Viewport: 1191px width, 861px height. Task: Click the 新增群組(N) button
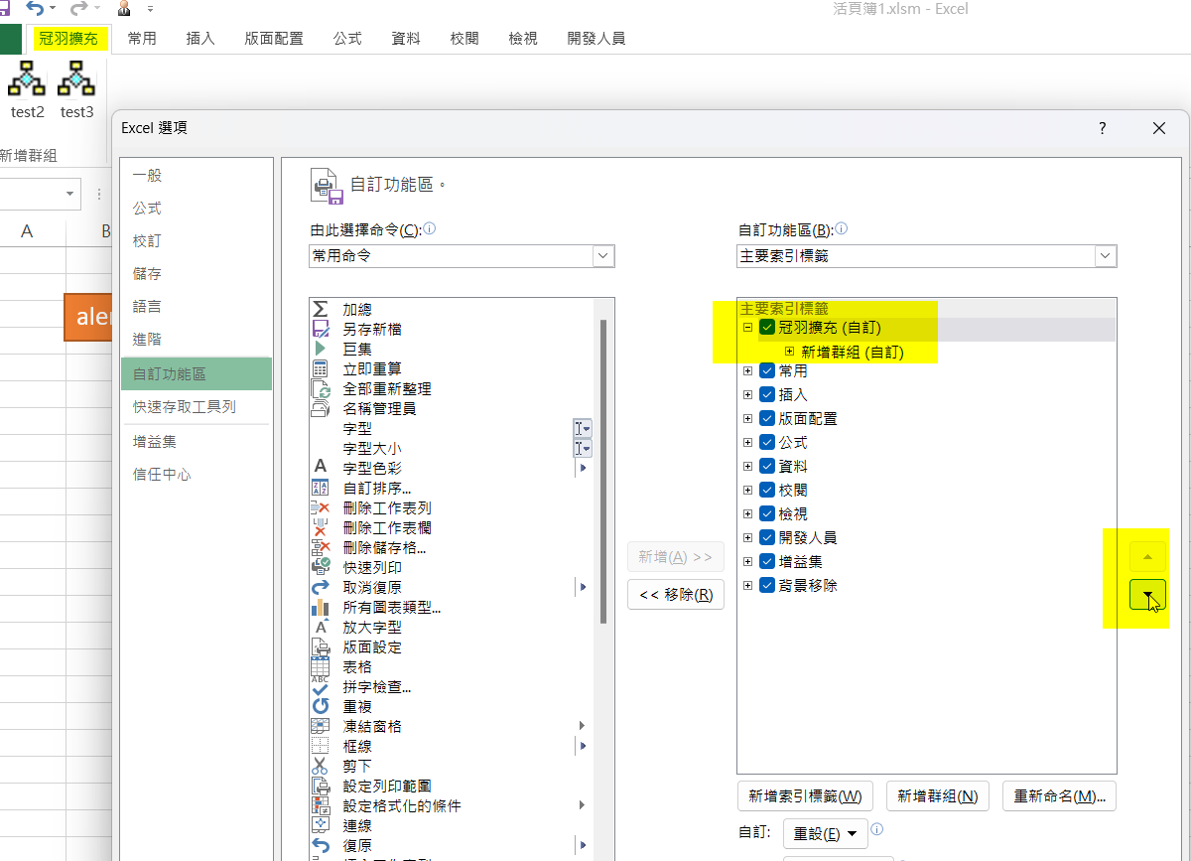point(937,796)
